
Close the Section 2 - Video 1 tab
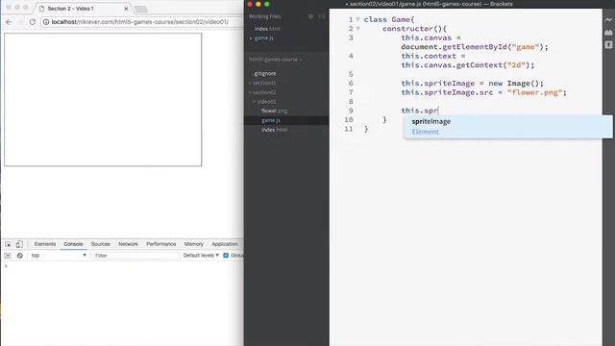coord(126,9)
